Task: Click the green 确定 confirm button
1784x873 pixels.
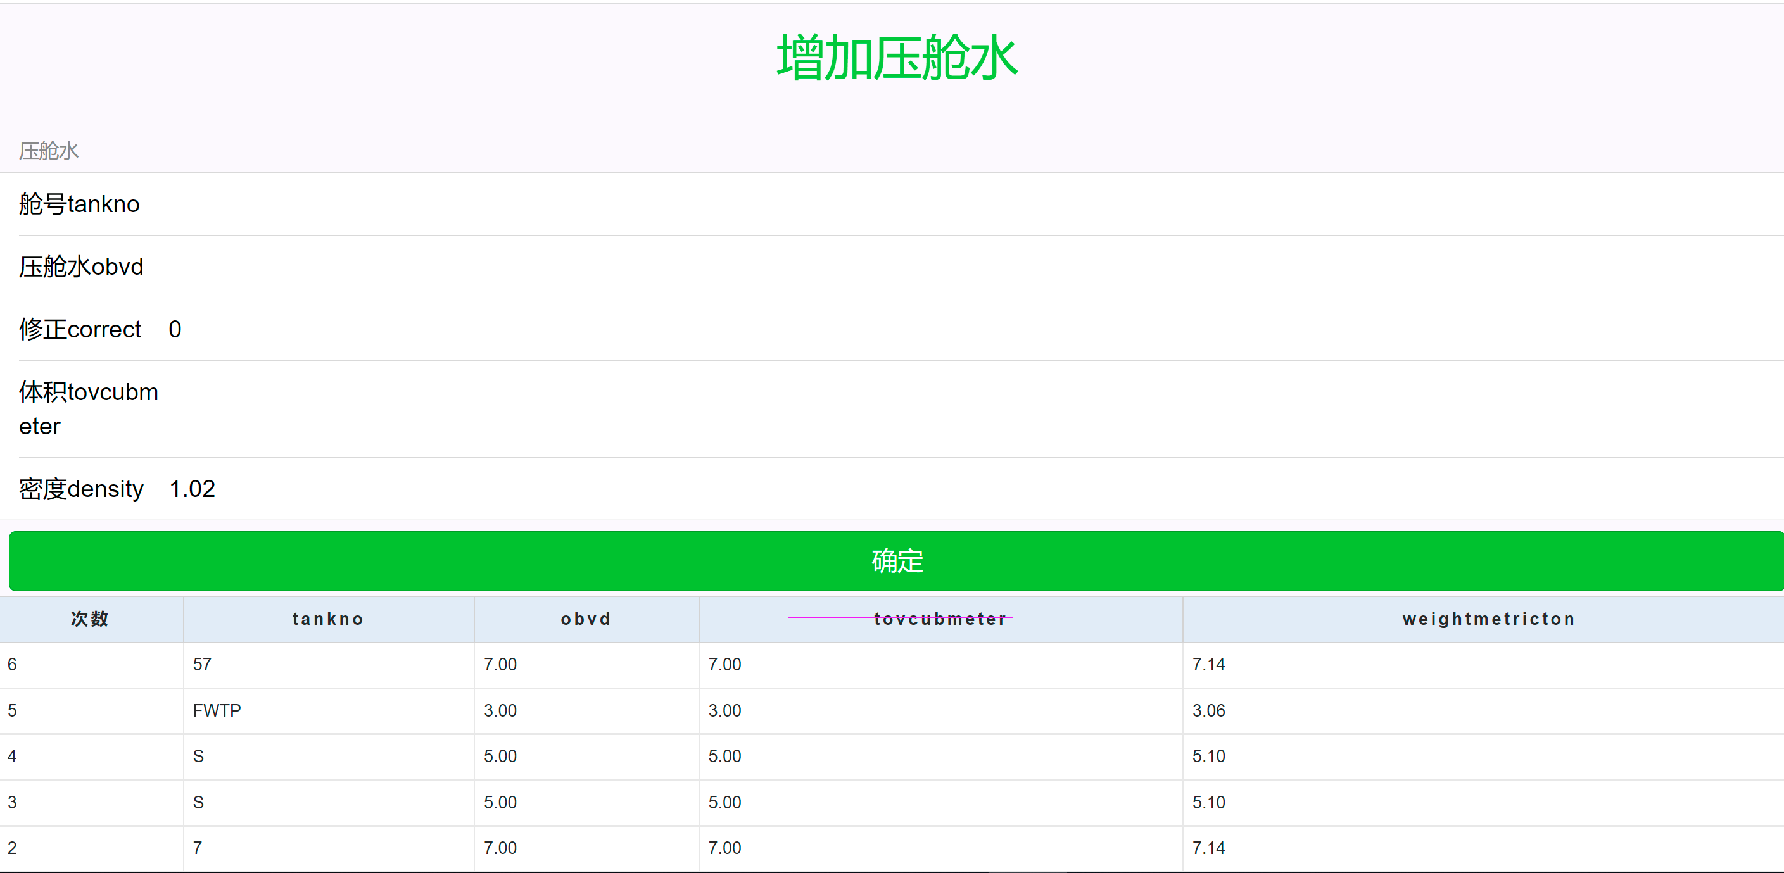Action: (896, 561)
